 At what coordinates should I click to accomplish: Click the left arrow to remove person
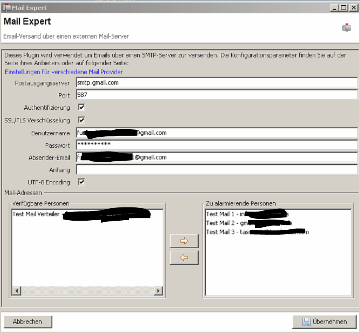tap(184, 258)
